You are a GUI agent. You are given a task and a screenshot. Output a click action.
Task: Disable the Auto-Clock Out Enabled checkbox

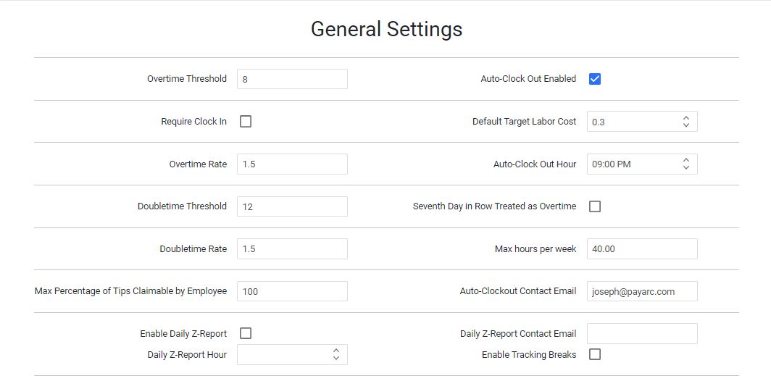pyautogui.click(x=595, y=79)
